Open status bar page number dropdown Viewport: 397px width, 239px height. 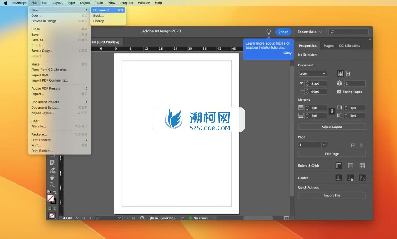point(119,218)
